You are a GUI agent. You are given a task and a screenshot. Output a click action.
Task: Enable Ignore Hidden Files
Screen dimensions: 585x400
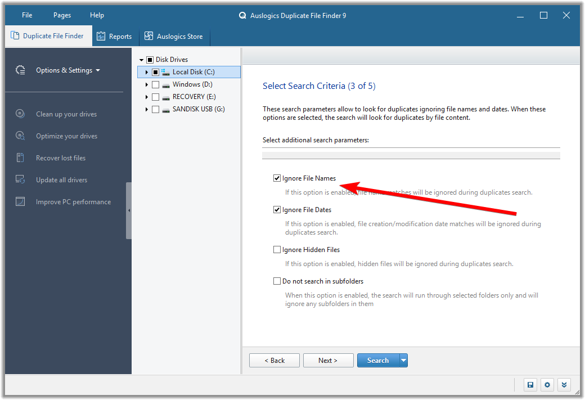(277, 249)
